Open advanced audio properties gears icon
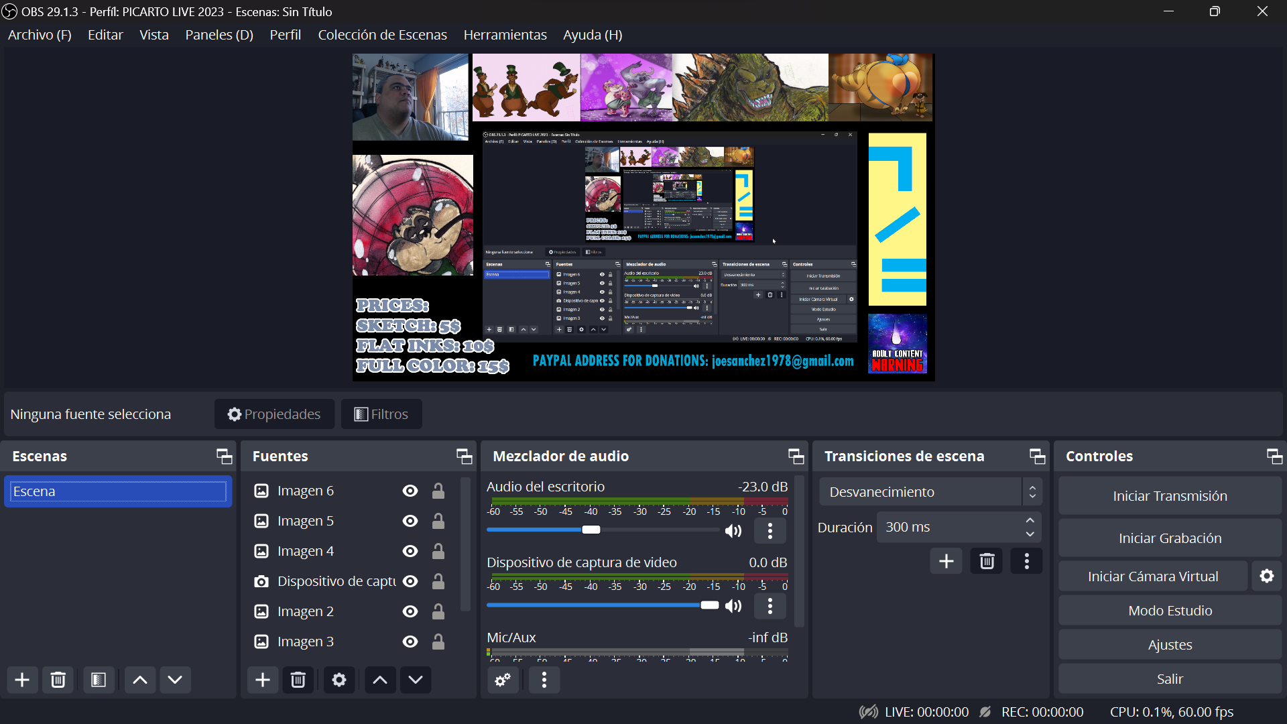 coord(503,680)
